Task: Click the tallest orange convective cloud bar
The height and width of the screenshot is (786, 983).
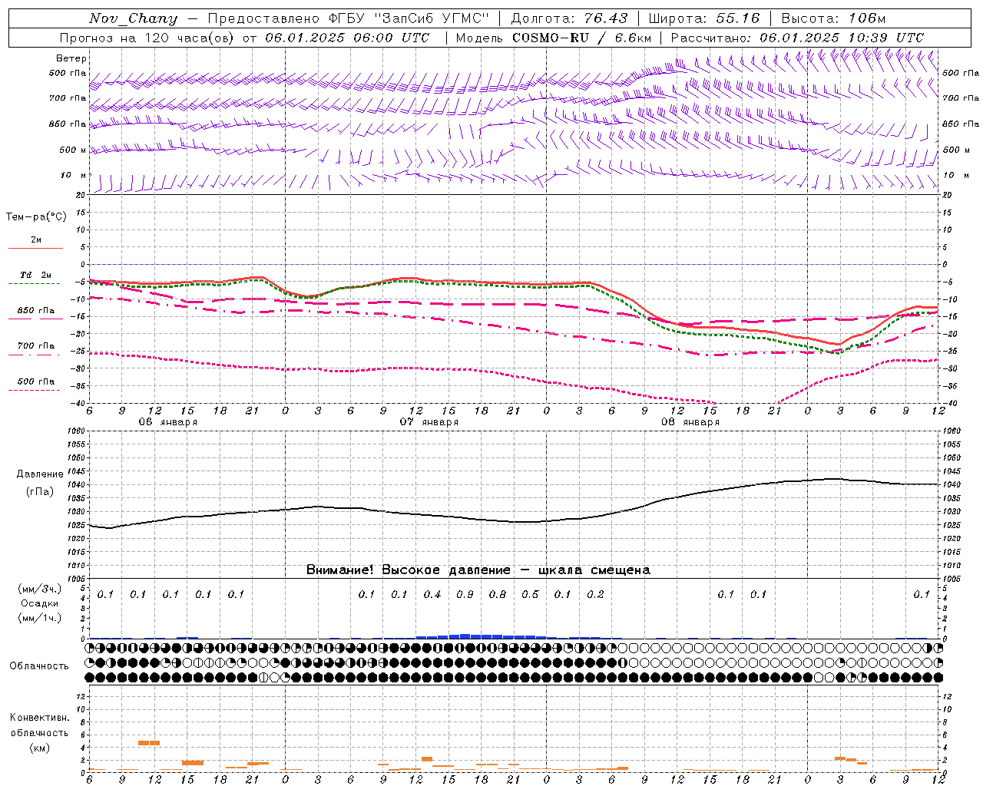Action: (x=149, y=743)
